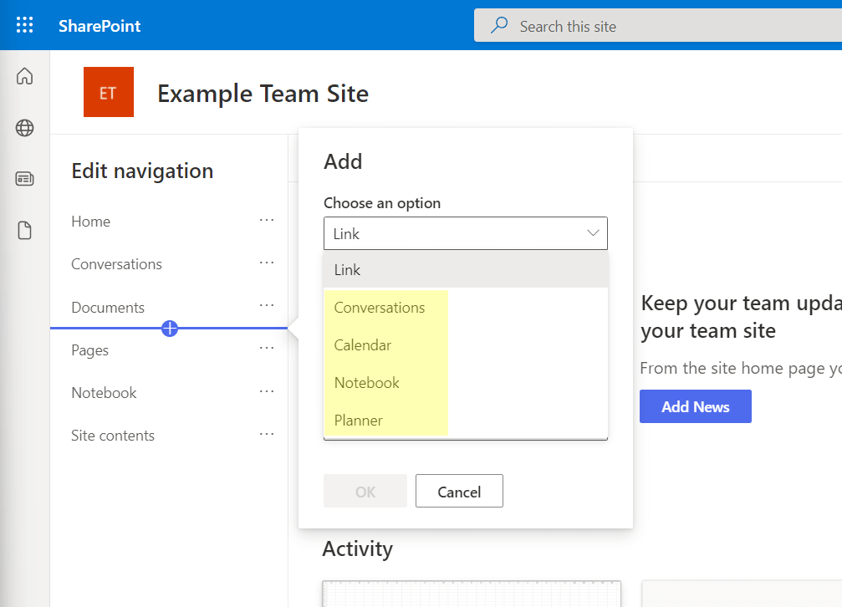Open the ellipsis menu for Notebook
Image resolution: width=842 pixels, height=607 pixels.
(267, 391)
